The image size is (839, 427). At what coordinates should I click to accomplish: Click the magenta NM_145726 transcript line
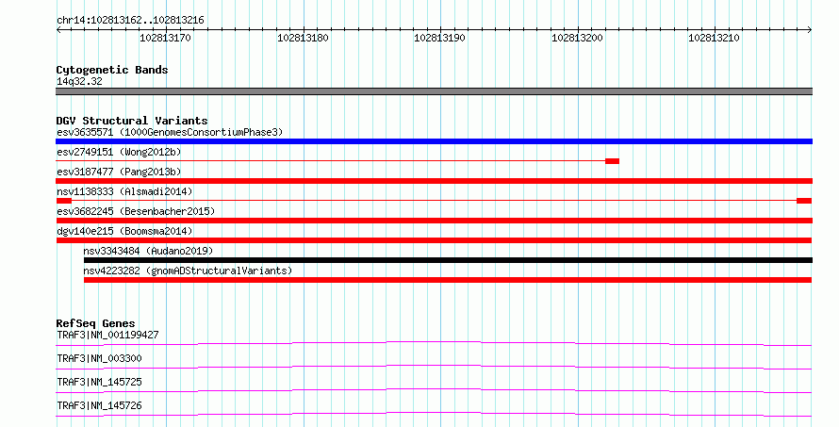pyautogui.click(x=434, y=414)
